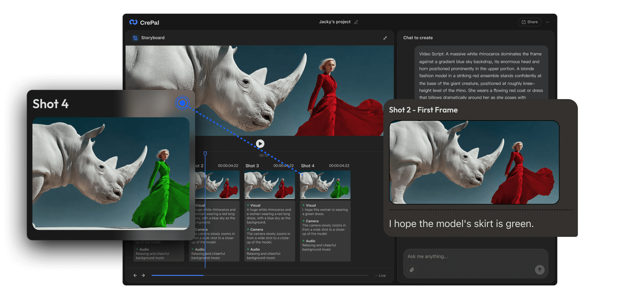This screenshot has height=298, width=634.
Task: Focus the 'Ask me anything...' input field
Action: click(470, 257)
